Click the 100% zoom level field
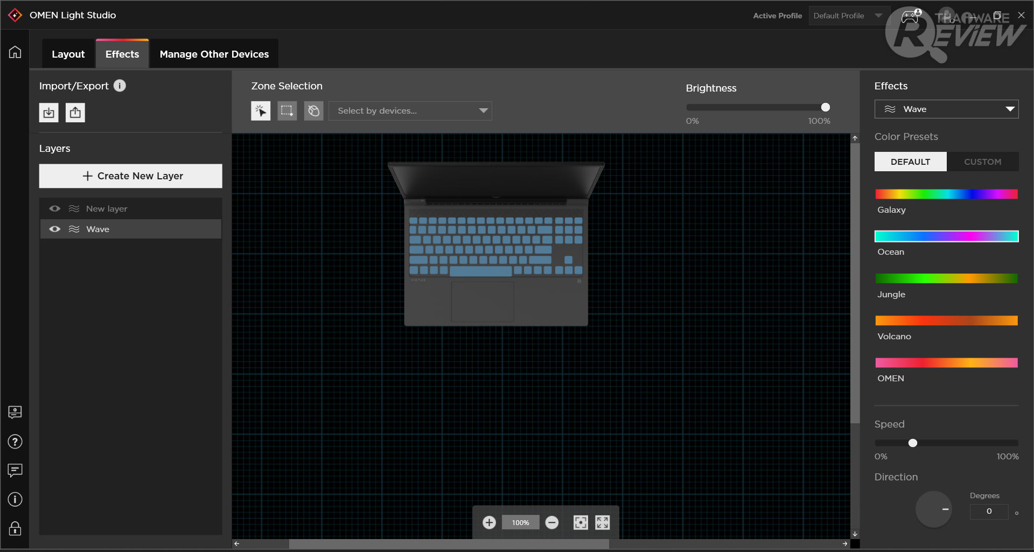1034x552 pixels. [520, 522]
